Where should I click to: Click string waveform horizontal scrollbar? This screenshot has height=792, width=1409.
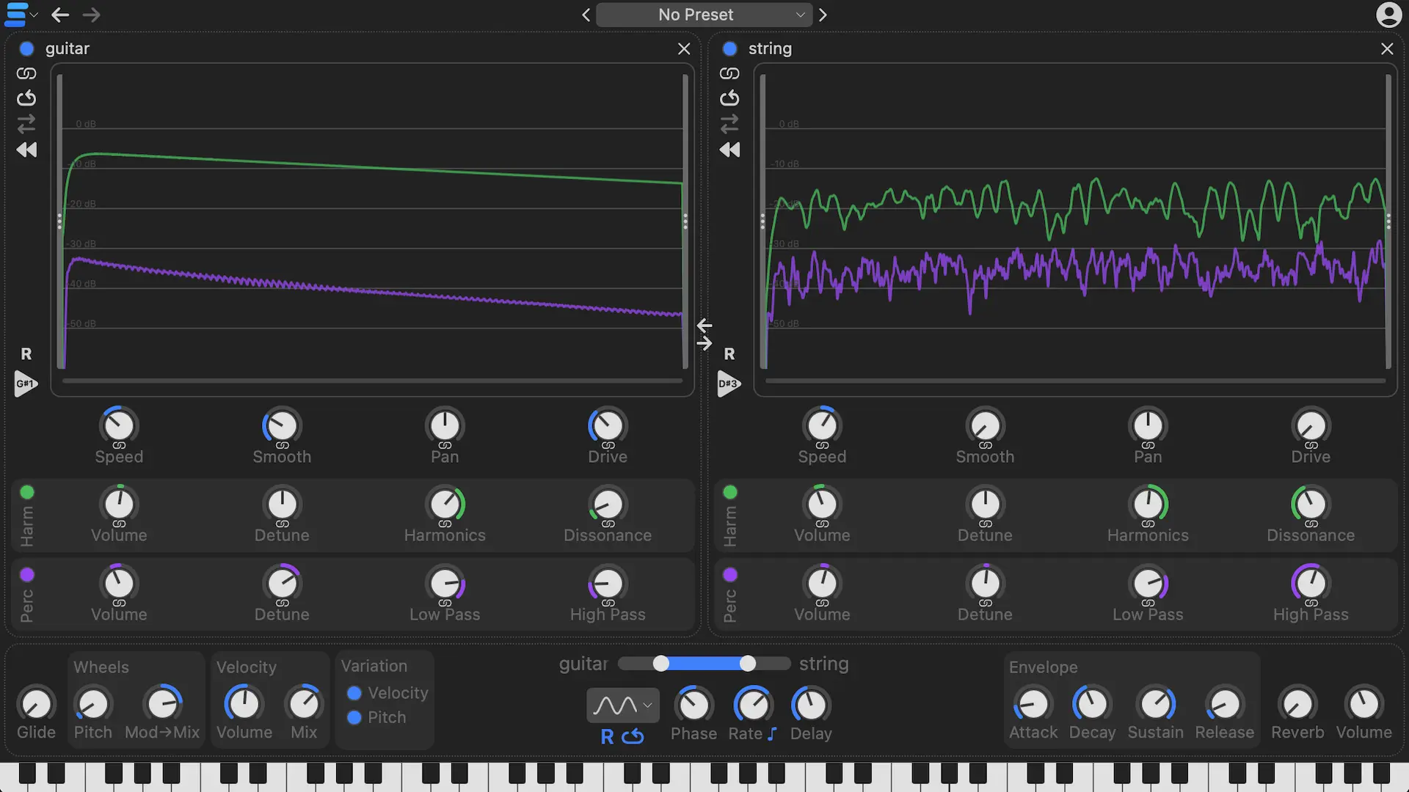tap(1075, 381)
